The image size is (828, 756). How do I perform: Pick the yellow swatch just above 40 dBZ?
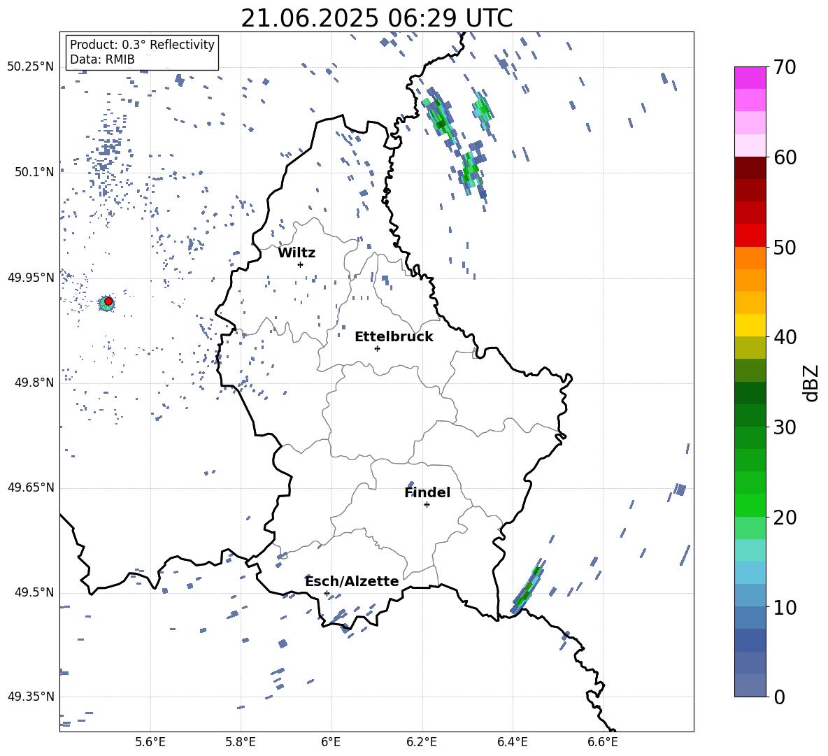click(x=750, y=325)
